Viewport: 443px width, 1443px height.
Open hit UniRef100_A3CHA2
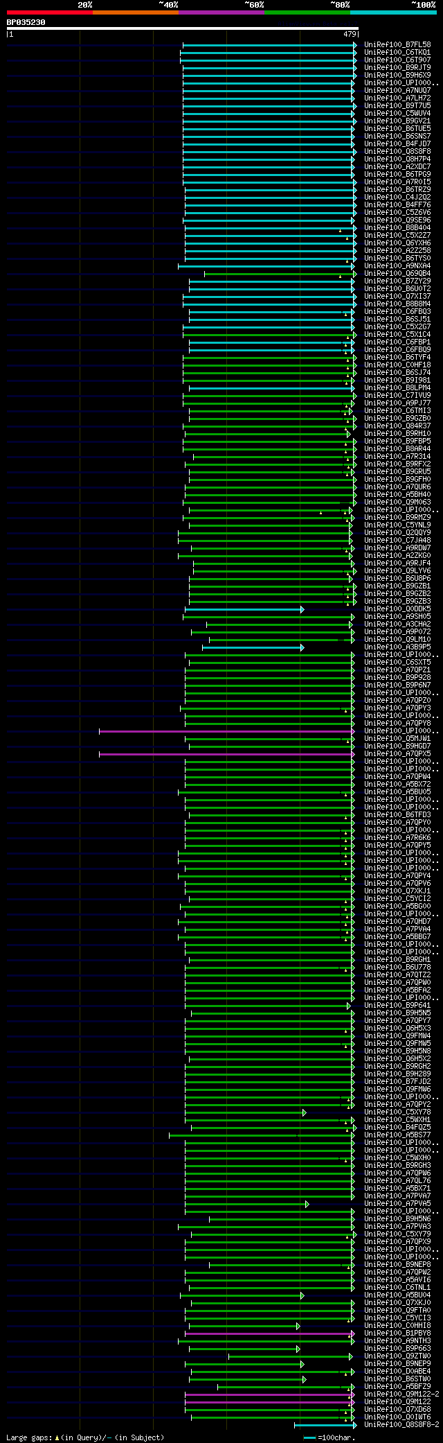(397, 624)
